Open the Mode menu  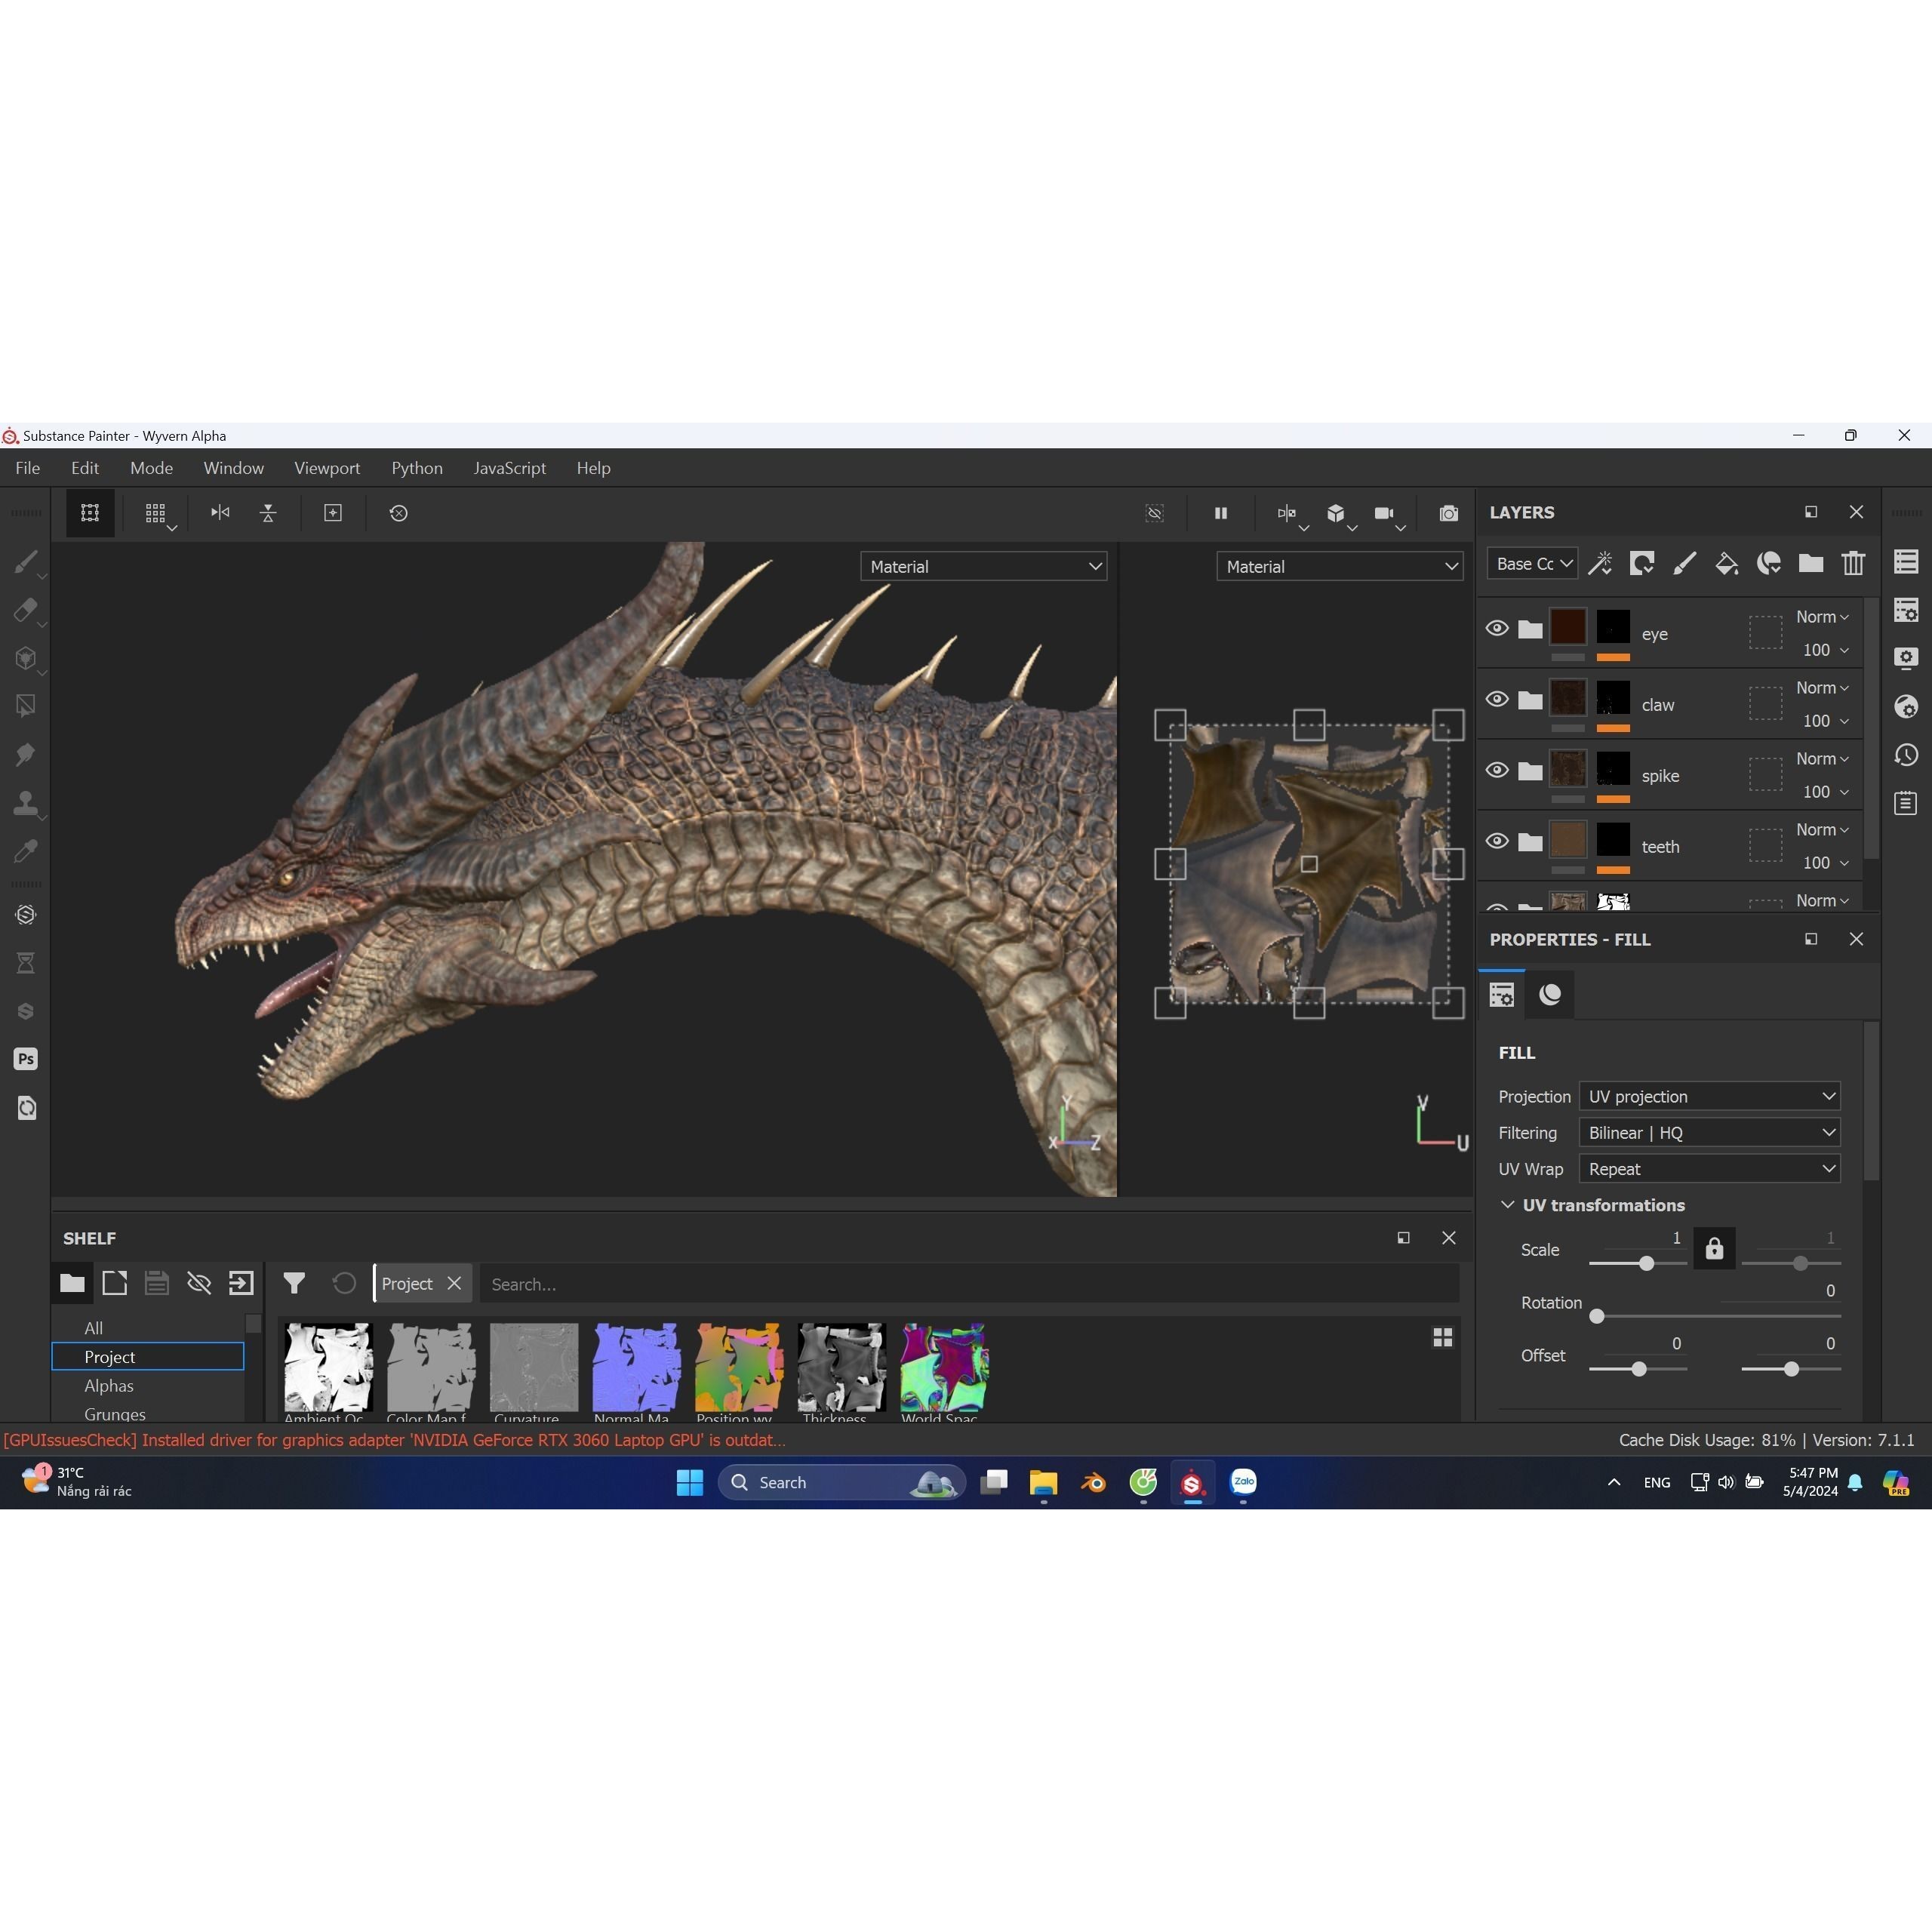click(x=151, y=468)
